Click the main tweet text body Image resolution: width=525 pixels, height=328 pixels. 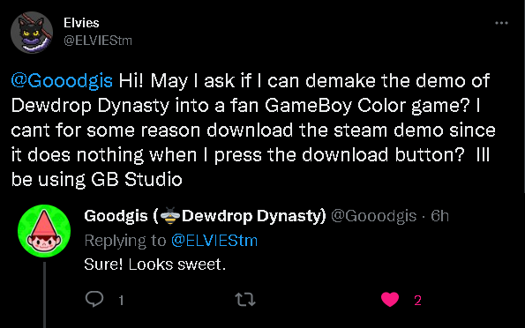pos(253,130)
